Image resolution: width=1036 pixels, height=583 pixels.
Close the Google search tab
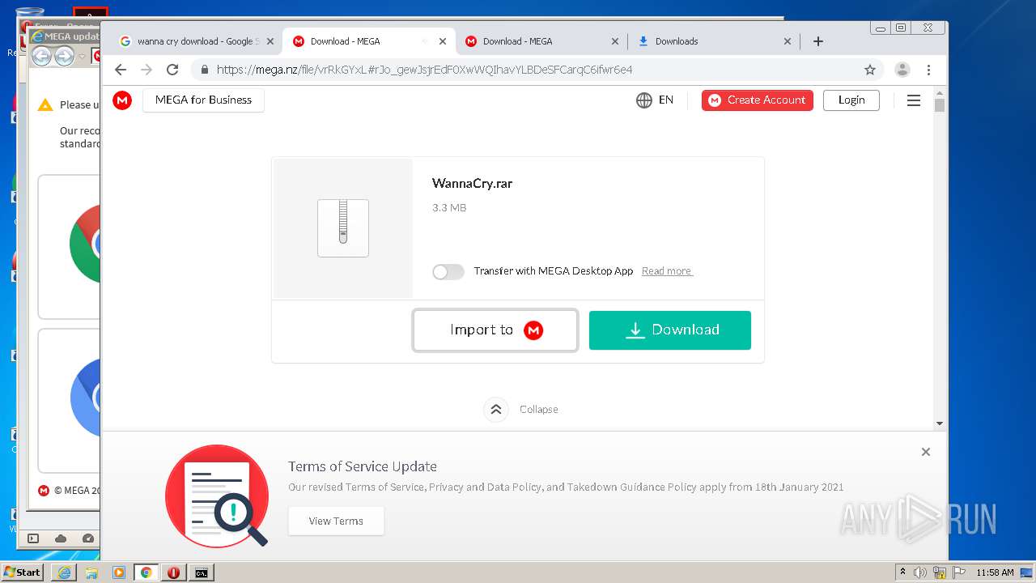(x=270, y=41)
